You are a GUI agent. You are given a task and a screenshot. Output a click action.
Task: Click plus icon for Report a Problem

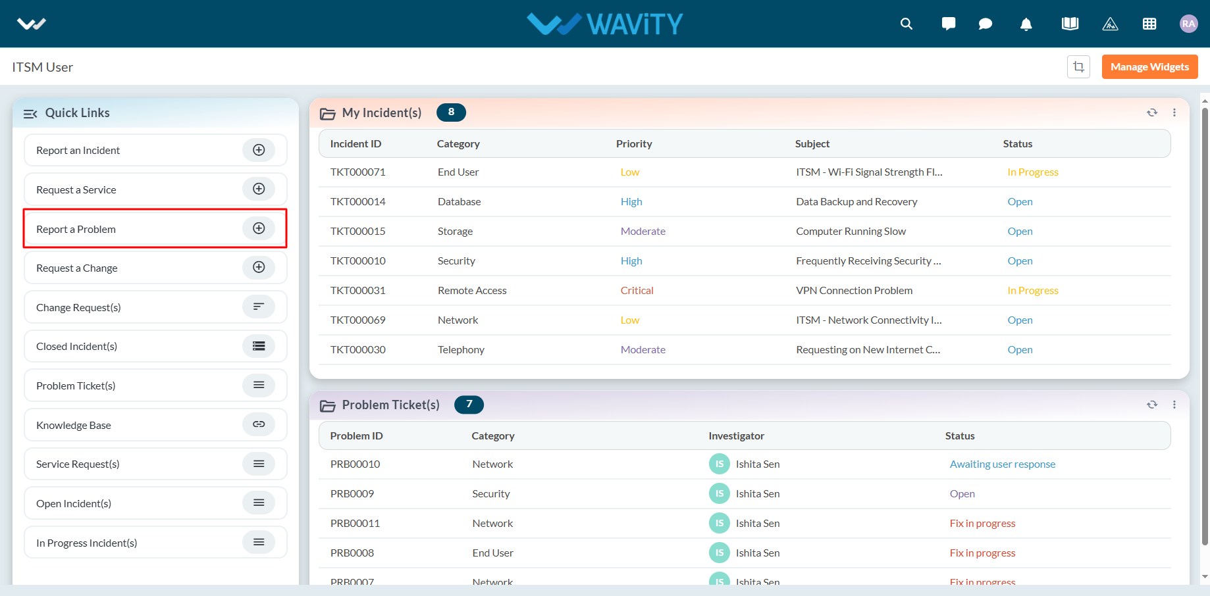pyautogui.click(x=259, y=228)
